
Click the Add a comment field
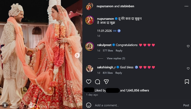coord(135,105)
